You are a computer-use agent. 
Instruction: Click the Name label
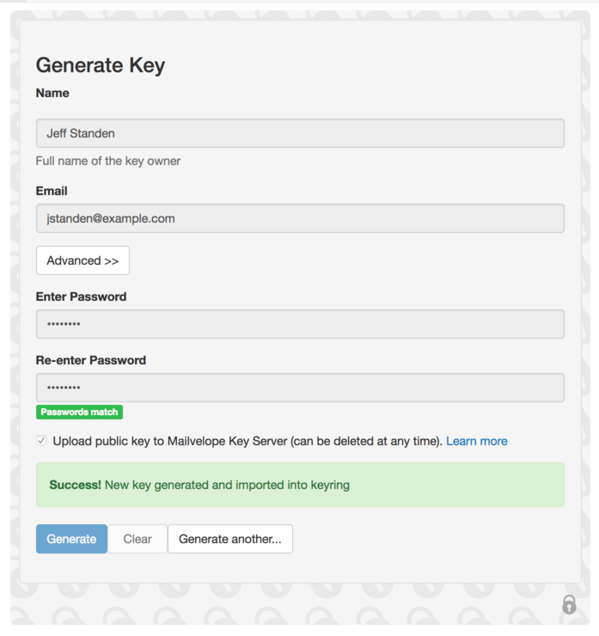[52, 93]
